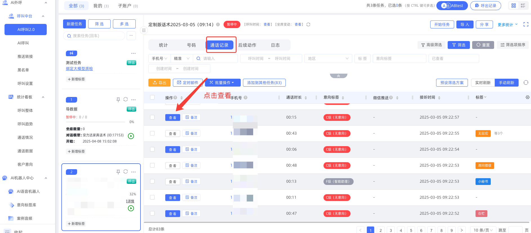The height and width of the screenshot is (233, 531).
Task: Open the 10 条/页 page size selector
Action: [x=483, y=230]
